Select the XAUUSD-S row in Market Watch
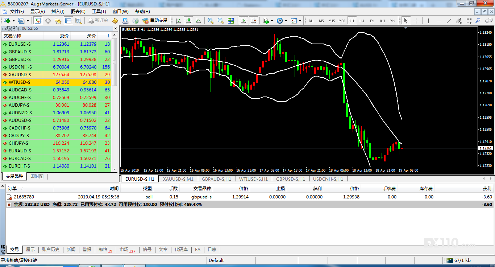 (x=56, y=75)
